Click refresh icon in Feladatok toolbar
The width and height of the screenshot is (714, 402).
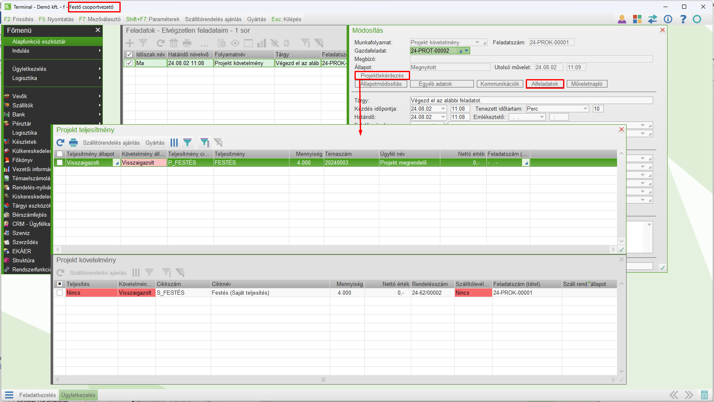click(x=160, y=43)
